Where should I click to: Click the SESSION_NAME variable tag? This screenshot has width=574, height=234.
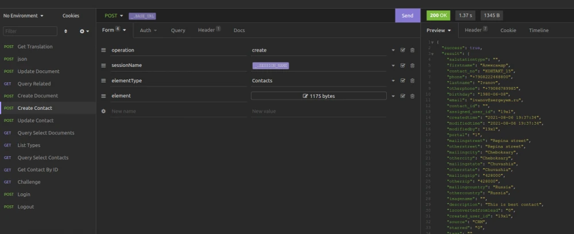270,66
